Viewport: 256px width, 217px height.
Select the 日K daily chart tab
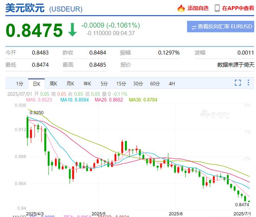coord(36,84)
